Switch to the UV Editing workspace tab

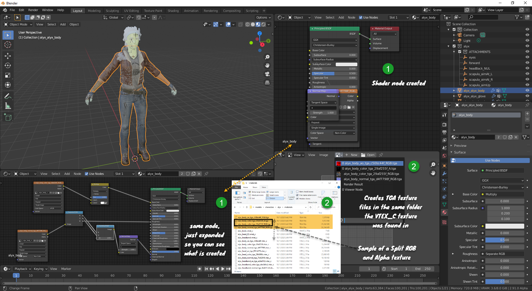[x=131, y=11]
